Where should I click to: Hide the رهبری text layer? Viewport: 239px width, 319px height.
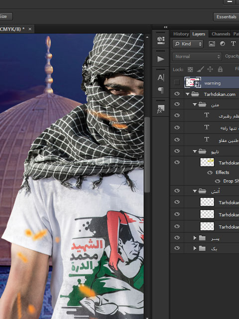tap(177, 115)
